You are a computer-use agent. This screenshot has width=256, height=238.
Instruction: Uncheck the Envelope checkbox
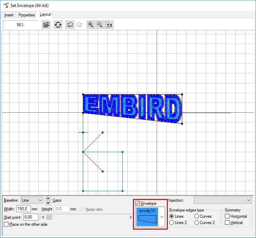point(138,203)
